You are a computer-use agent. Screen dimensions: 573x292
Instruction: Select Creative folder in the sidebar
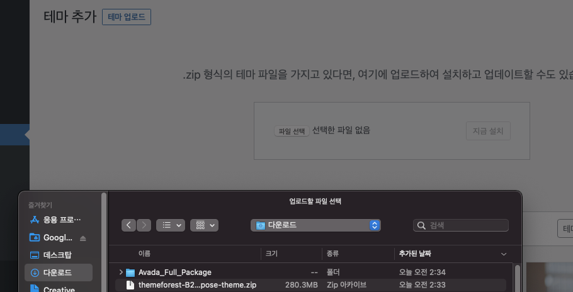tap(59, 289)
